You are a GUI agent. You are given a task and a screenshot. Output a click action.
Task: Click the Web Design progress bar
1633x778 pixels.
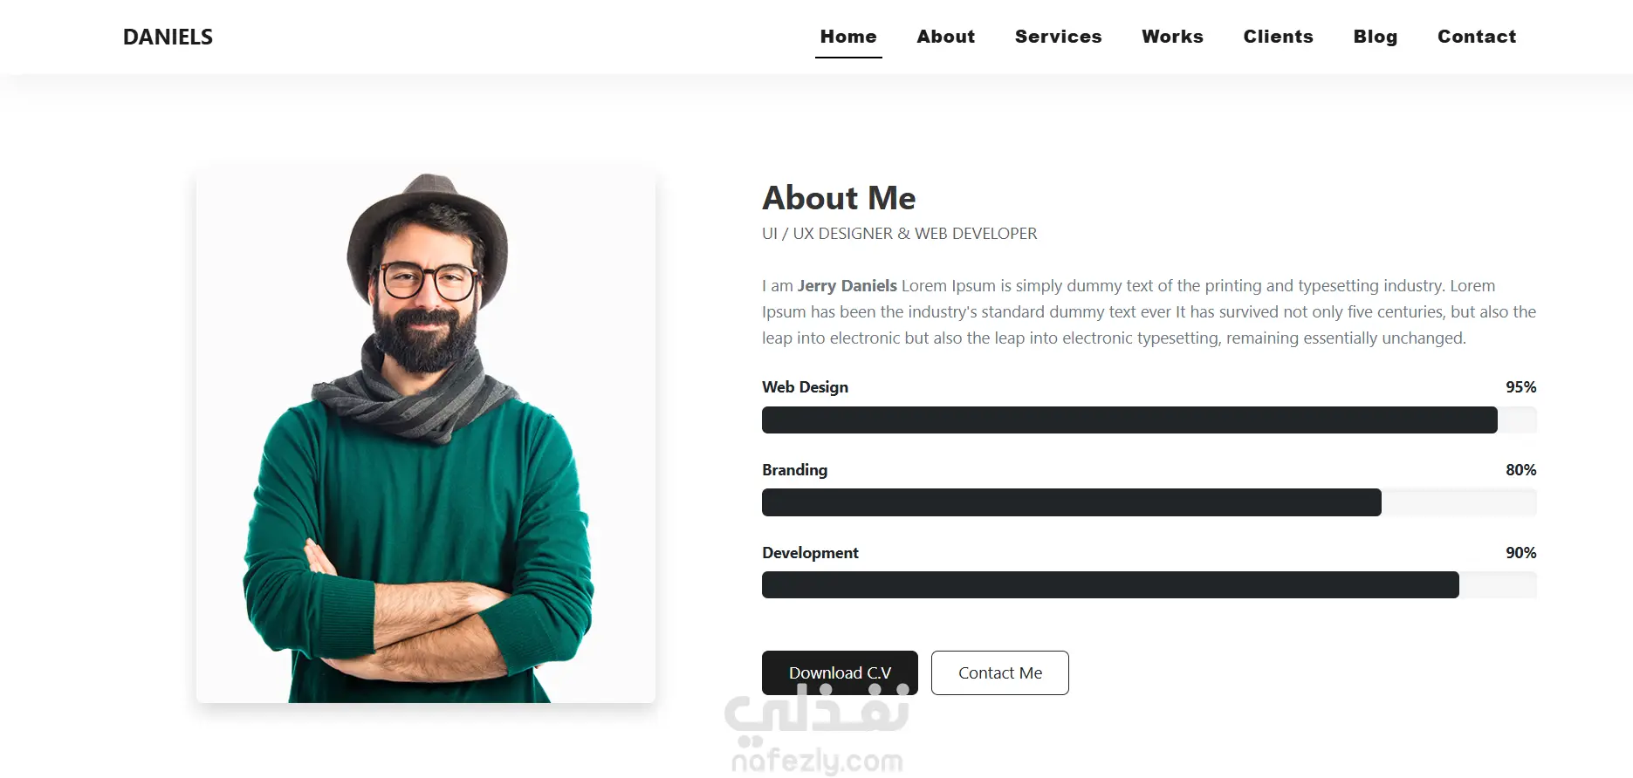point(1149,420)
